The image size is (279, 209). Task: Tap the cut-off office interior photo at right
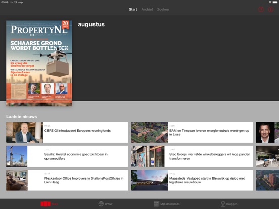point(267,156)
